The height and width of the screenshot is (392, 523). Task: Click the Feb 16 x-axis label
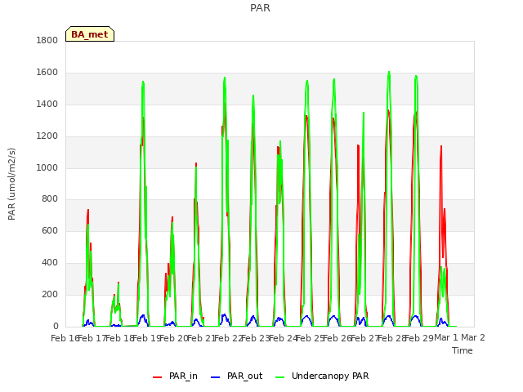[65, 338]
